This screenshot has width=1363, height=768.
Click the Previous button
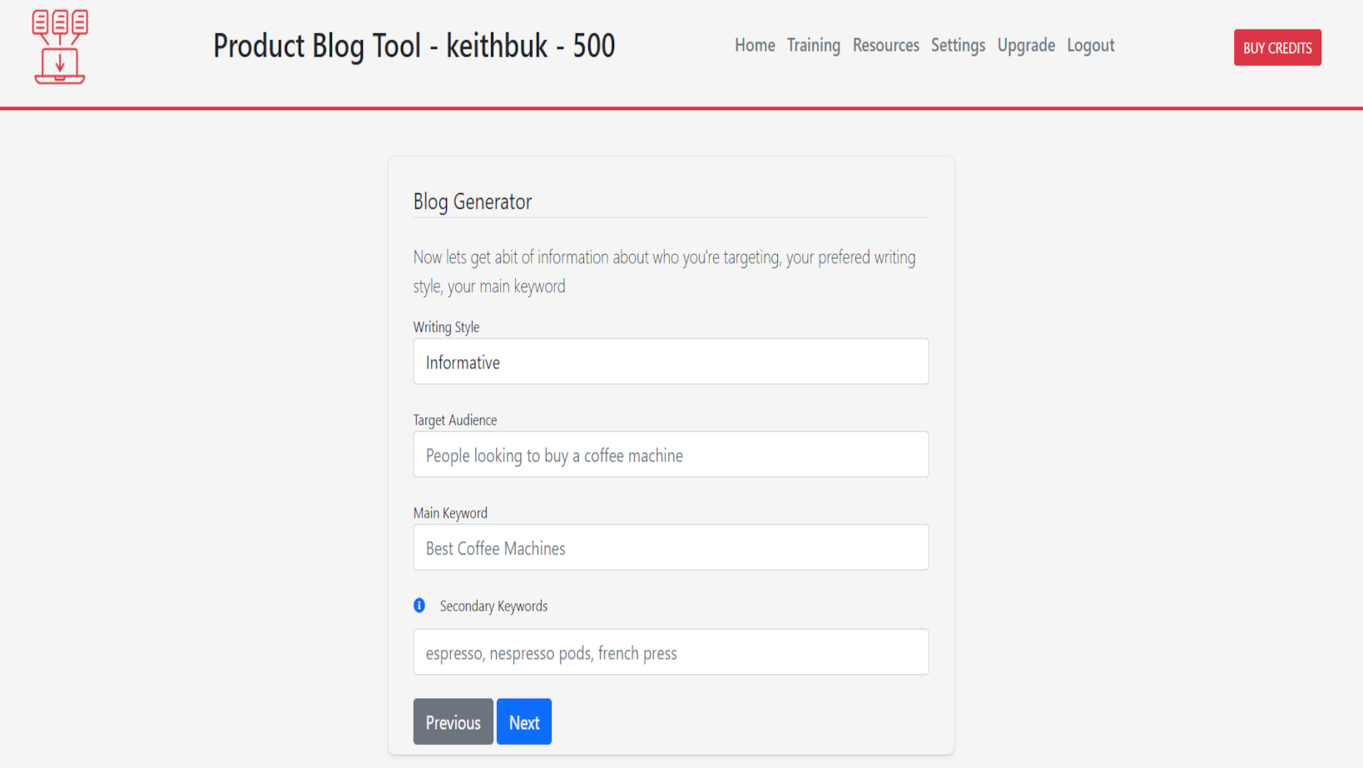pos(453,721)
